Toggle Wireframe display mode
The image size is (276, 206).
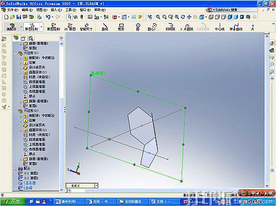pyautogui.click(x=211, y=17)
